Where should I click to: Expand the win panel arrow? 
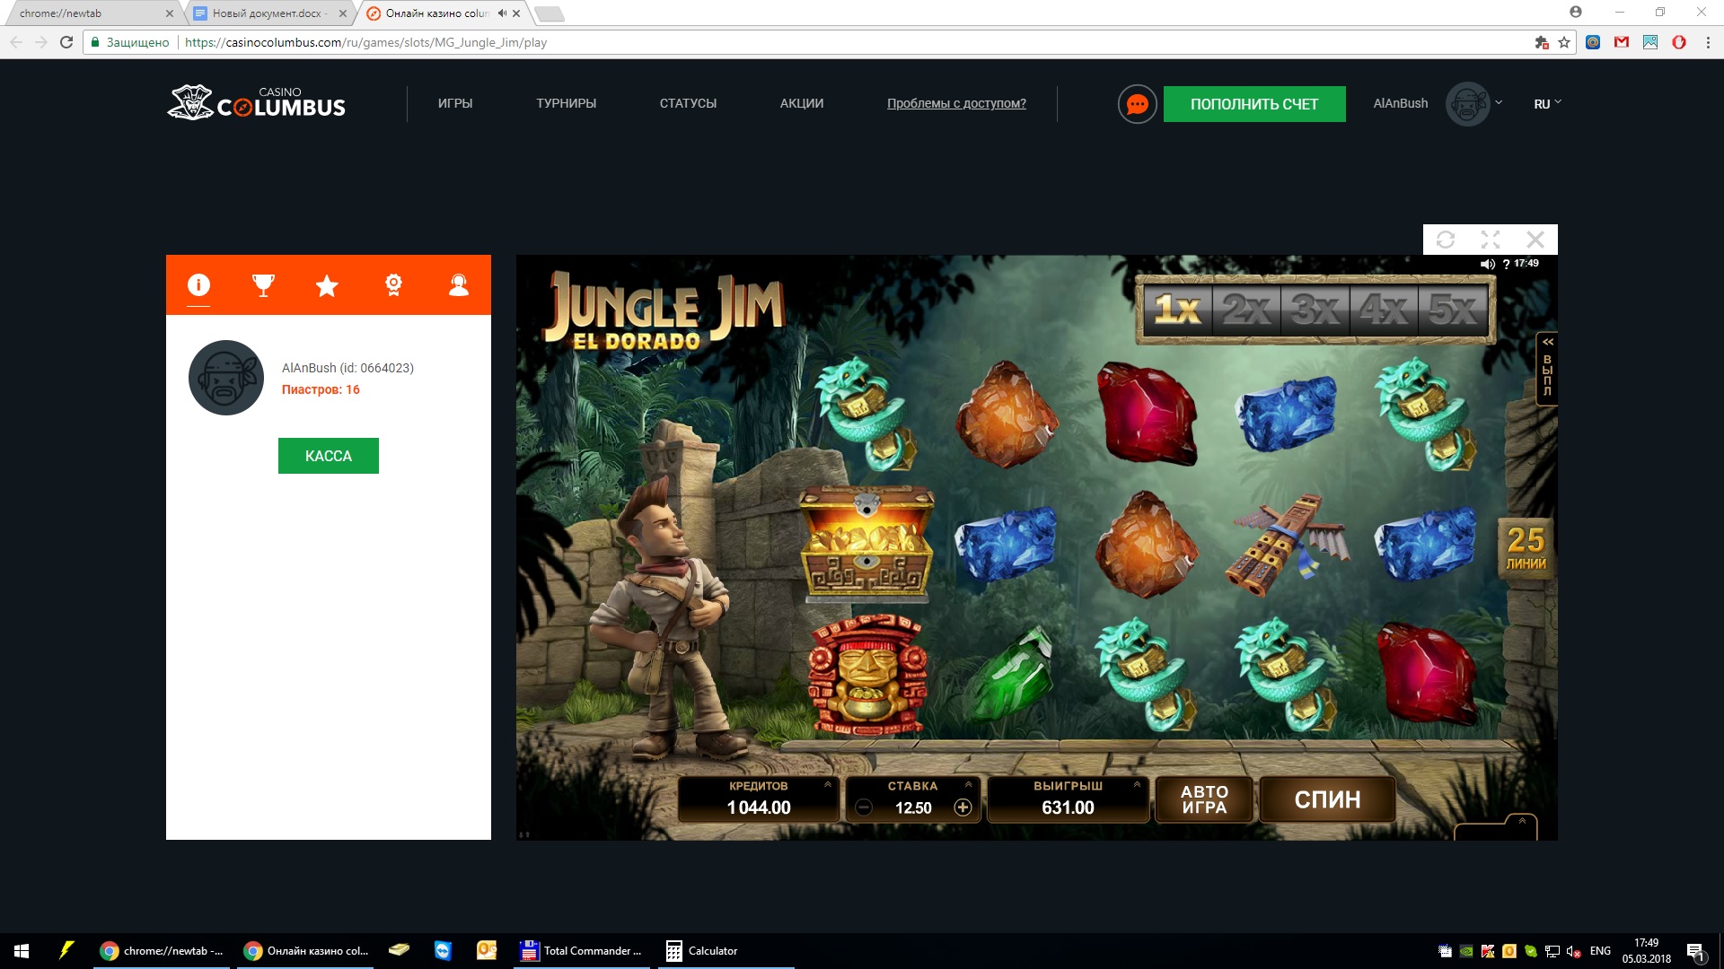pyautogui.click(x=1137, y=784)
